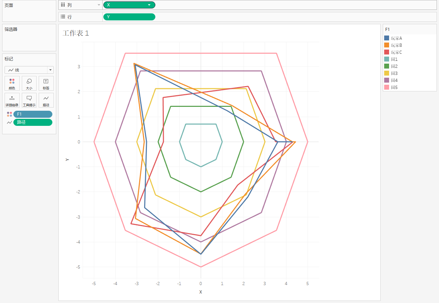The height and width of the screenshot is (303, 439).
Task: Select 玩家B orange legend swatch
Action: 387,45
